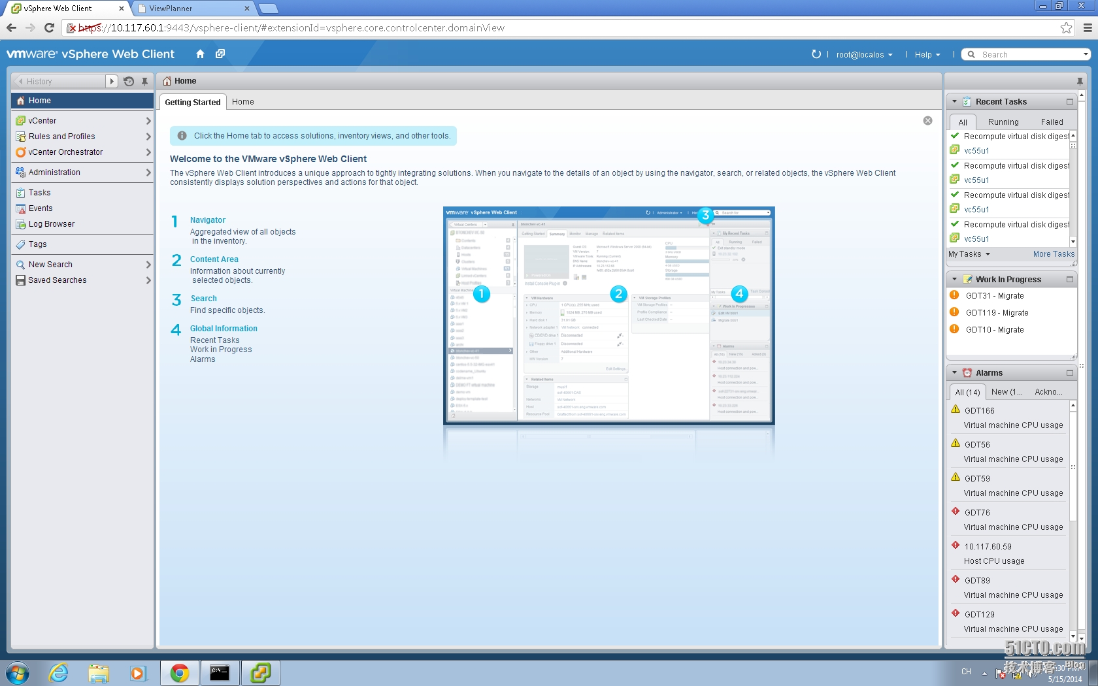Select the All (14) alarms tab

pos(967,392)
